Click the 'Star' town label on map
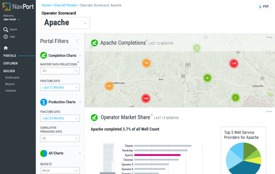Screen dimensions: 275x174 pyautogui.click(x=161, y=79)
